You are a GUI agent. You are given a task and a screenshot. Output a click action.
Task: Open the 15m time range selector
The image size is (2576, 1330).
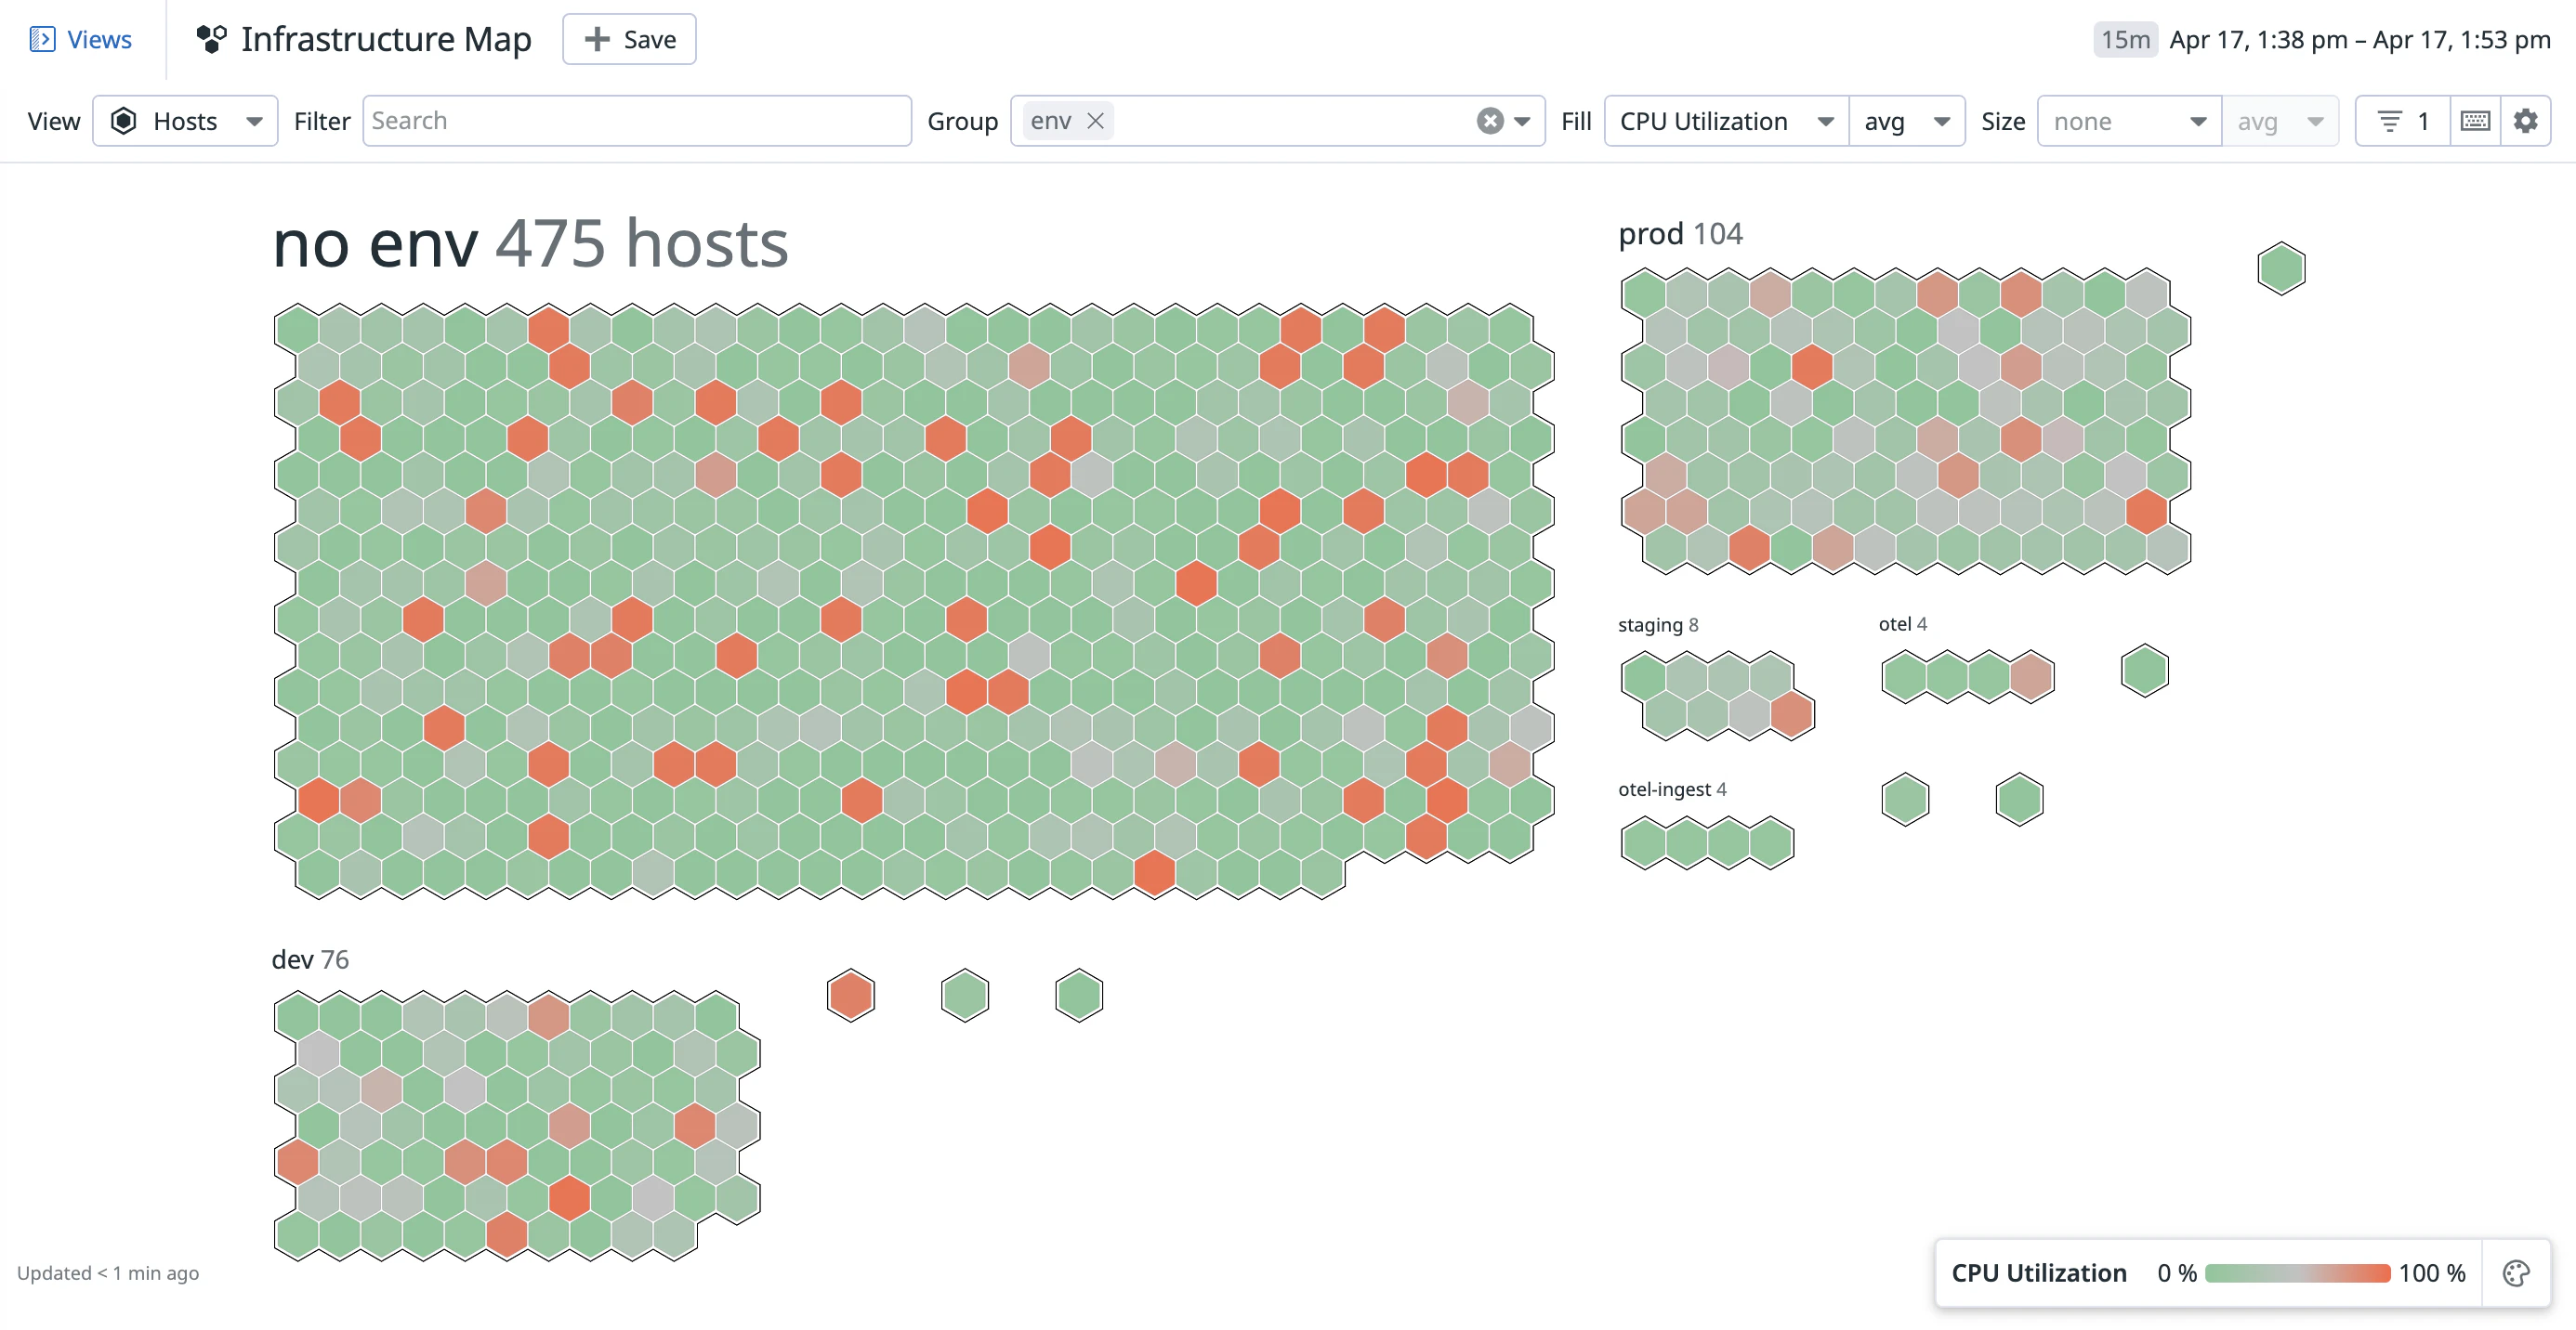(2124, 39)
